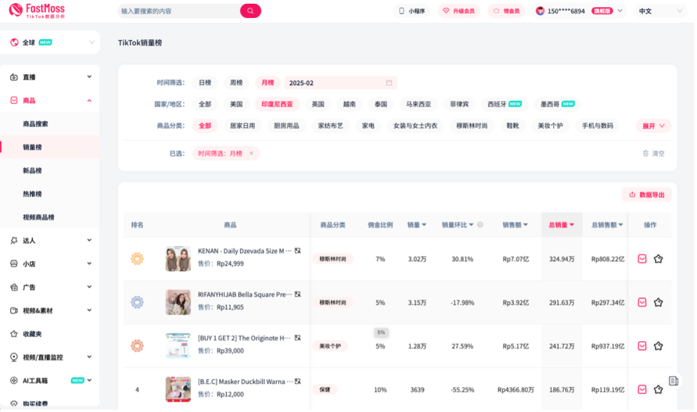The image size is (697, 412).
Task: Click translate icon on B.E.C Masker product
Action: pyautogui.click(x=298, y=381)
